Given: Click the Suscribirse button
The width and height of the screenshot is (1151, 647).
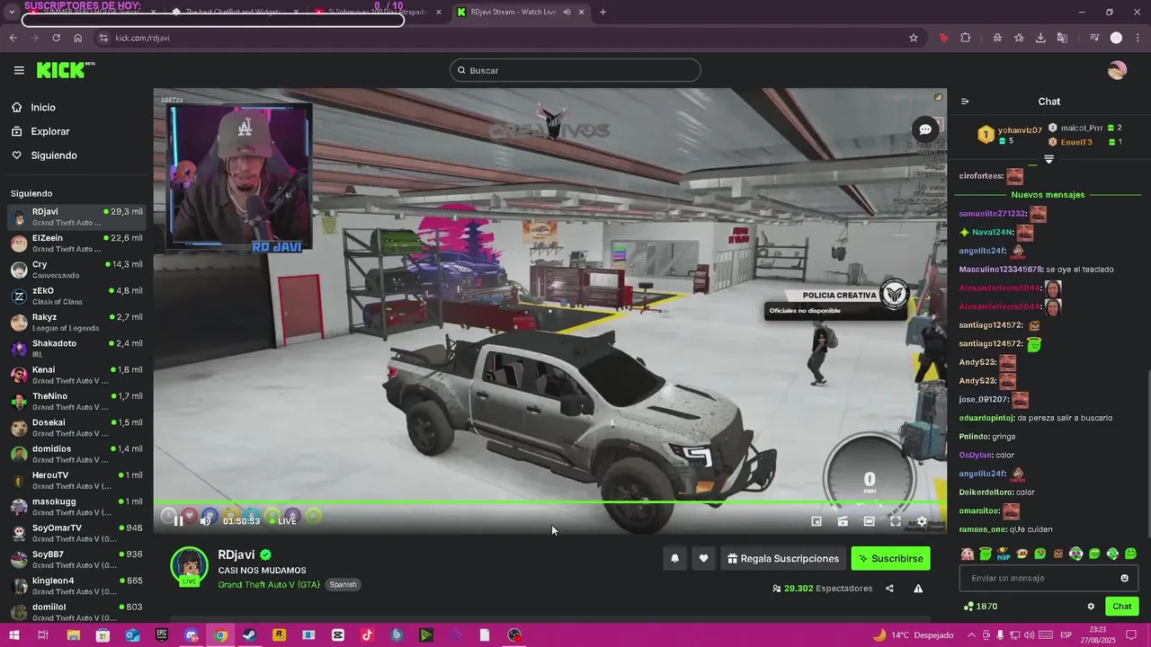Looking at the screenshot, I should [x=891, y=559].
